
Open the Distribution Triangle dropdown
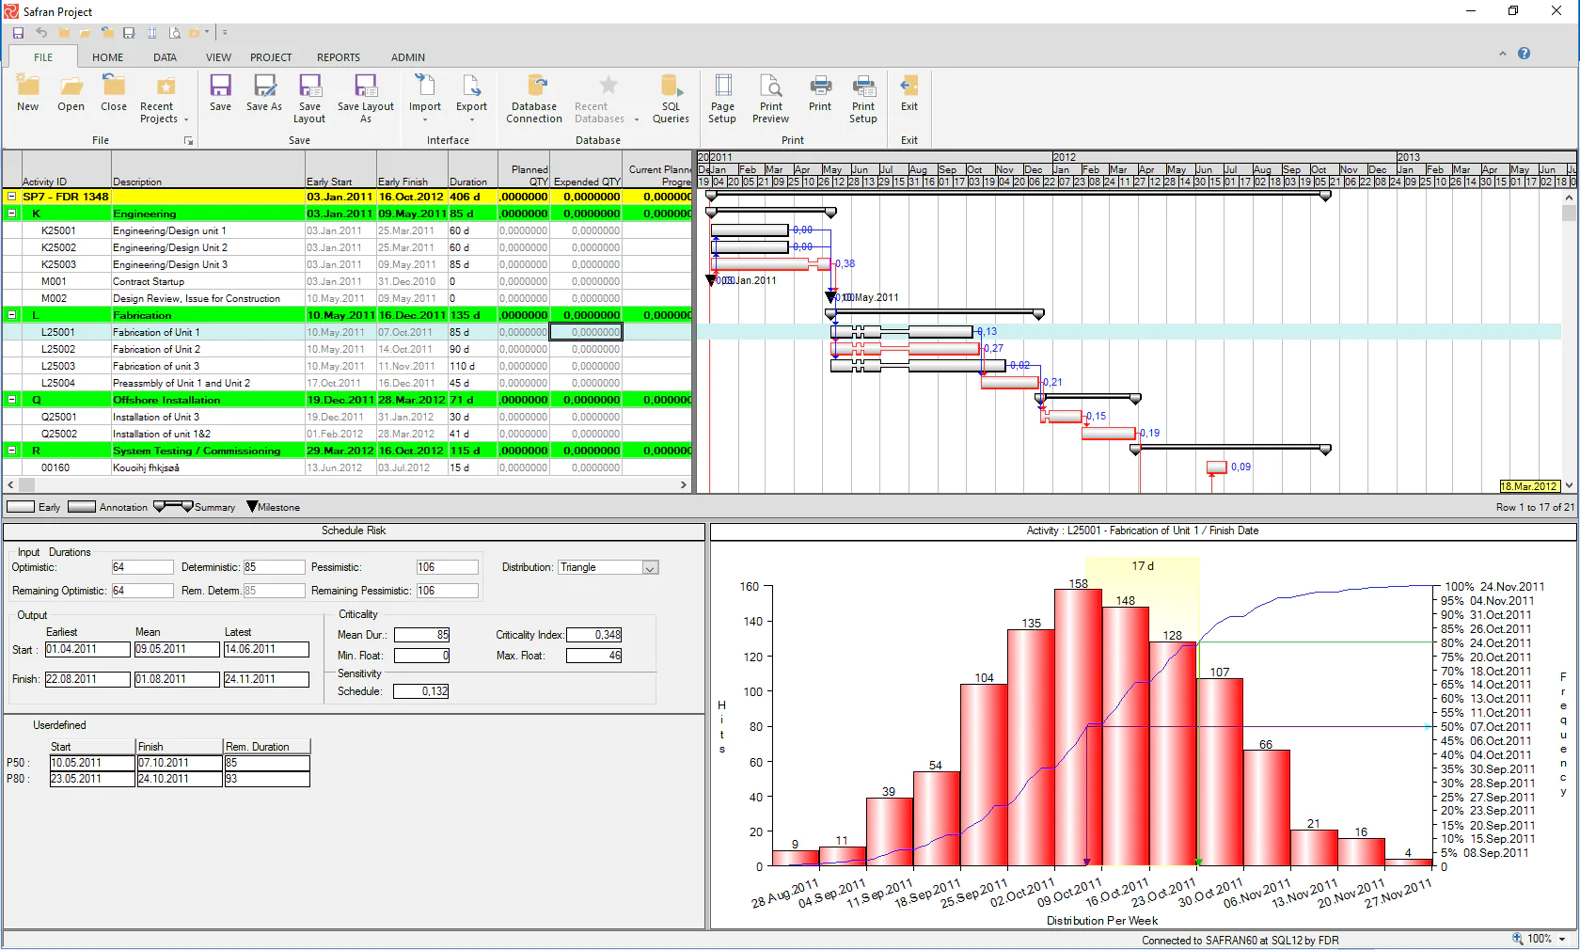point(650,568)
